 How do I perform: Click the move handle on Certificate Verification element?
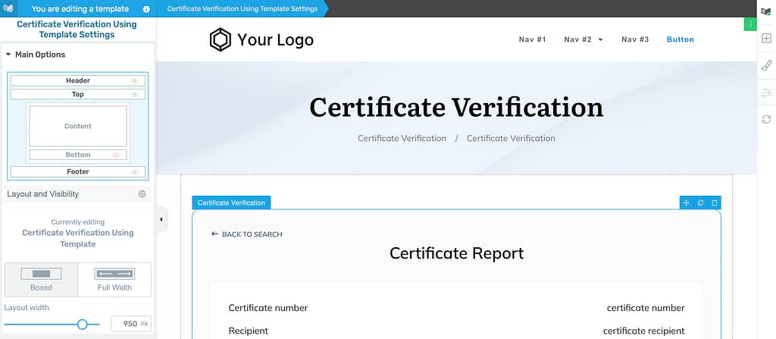[x=686, y=202]
